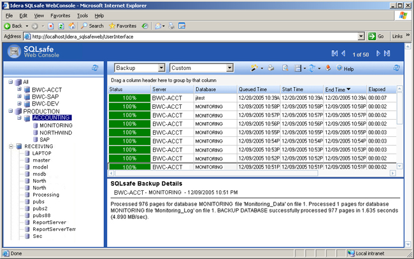The width and height of the screenshot is (414, 259).
Task: Click the blue refresh arrows toolbar icon
Action: pyautogui.click(x=312, y=68)
